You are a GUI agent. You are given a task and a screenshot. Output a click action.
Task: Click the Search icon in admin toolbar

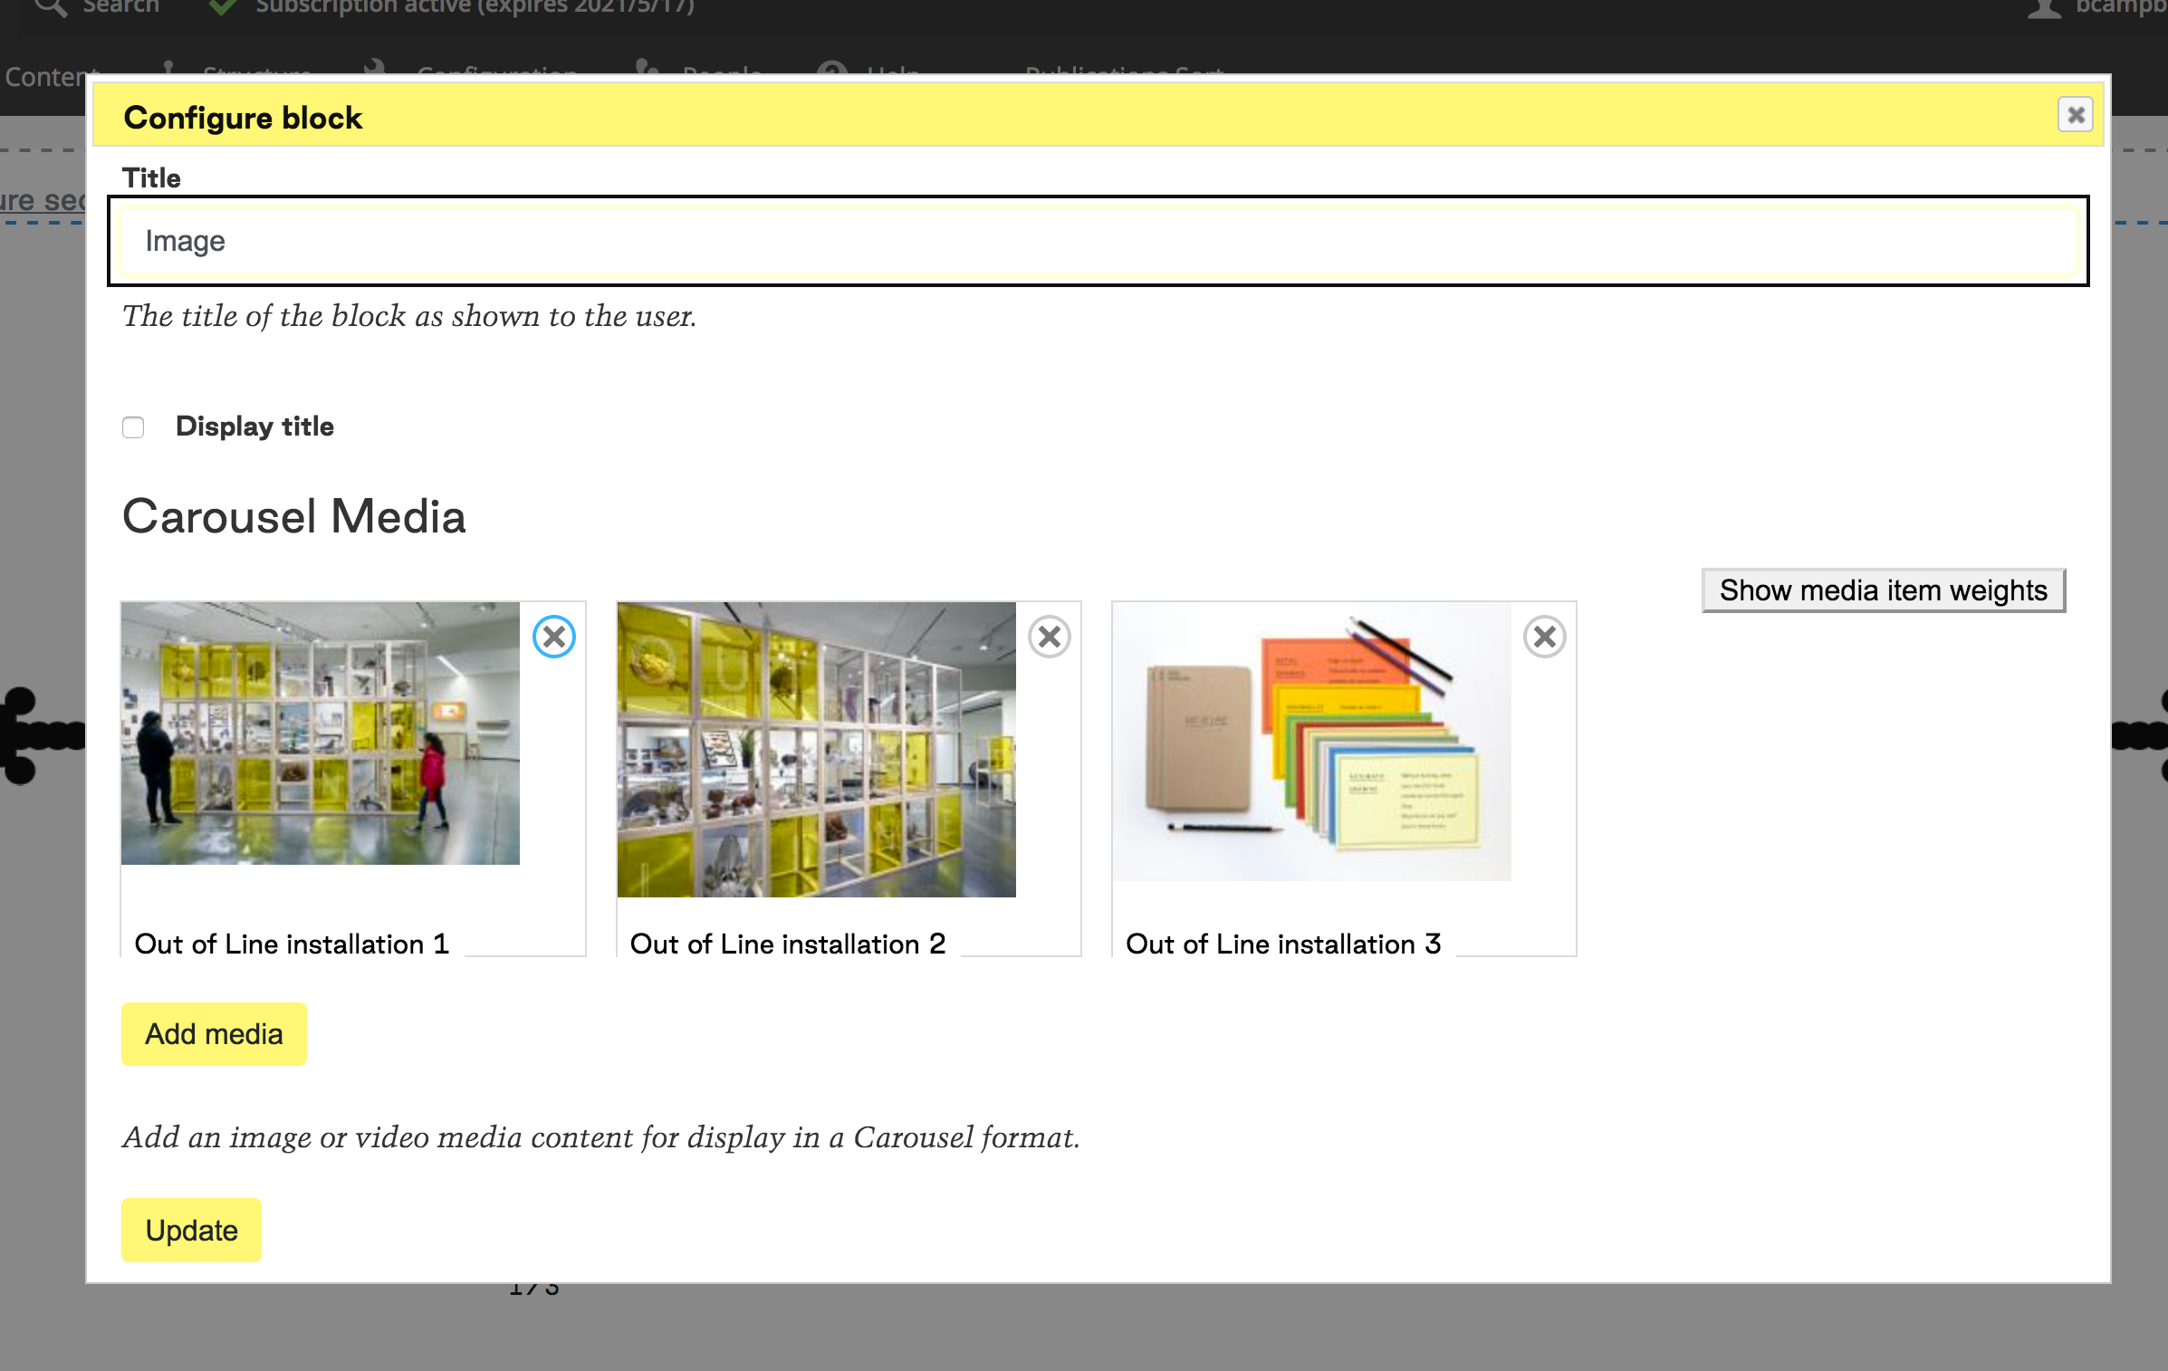pyautogui.click(x=51, y=7)
